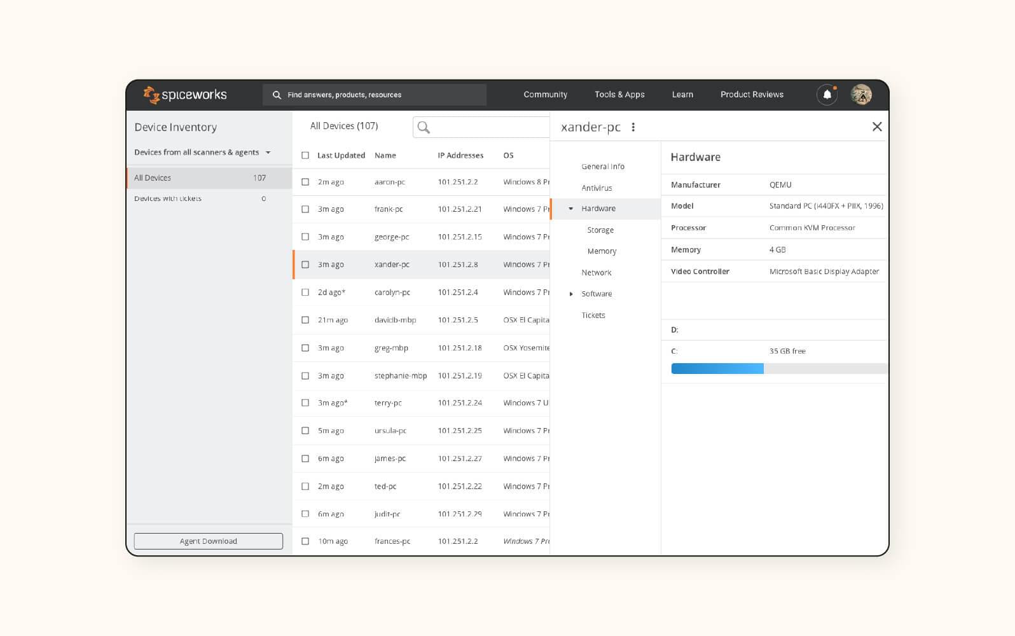Click the ted-pc device name

click(385, 487)
